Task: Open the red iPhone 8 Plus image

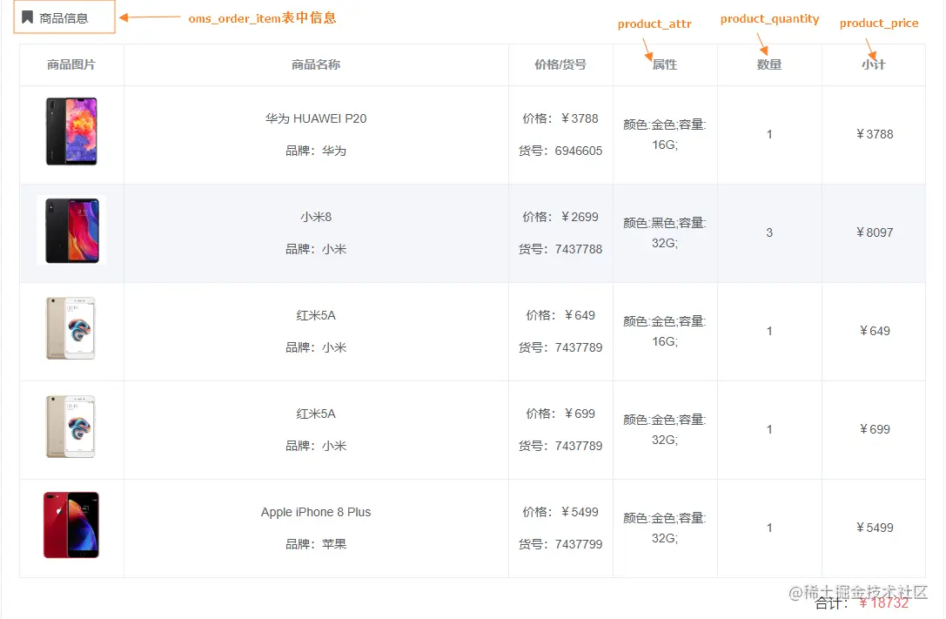Action: pyautogui.click(x=71, y=525)
